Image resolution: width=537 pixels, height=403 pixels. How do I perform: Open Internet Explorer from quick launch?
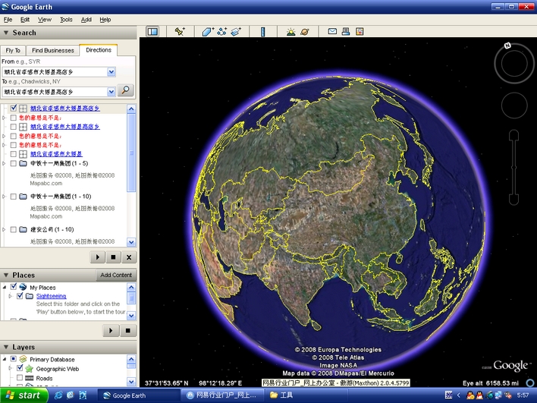[58, 395]
